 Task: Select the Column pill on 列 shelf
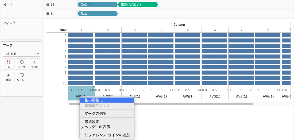[x=98, y=5]
